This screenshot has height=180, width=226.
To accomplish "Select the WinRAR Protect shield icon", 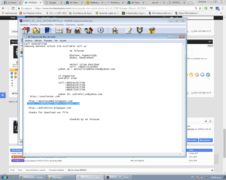I will [140, 30].
